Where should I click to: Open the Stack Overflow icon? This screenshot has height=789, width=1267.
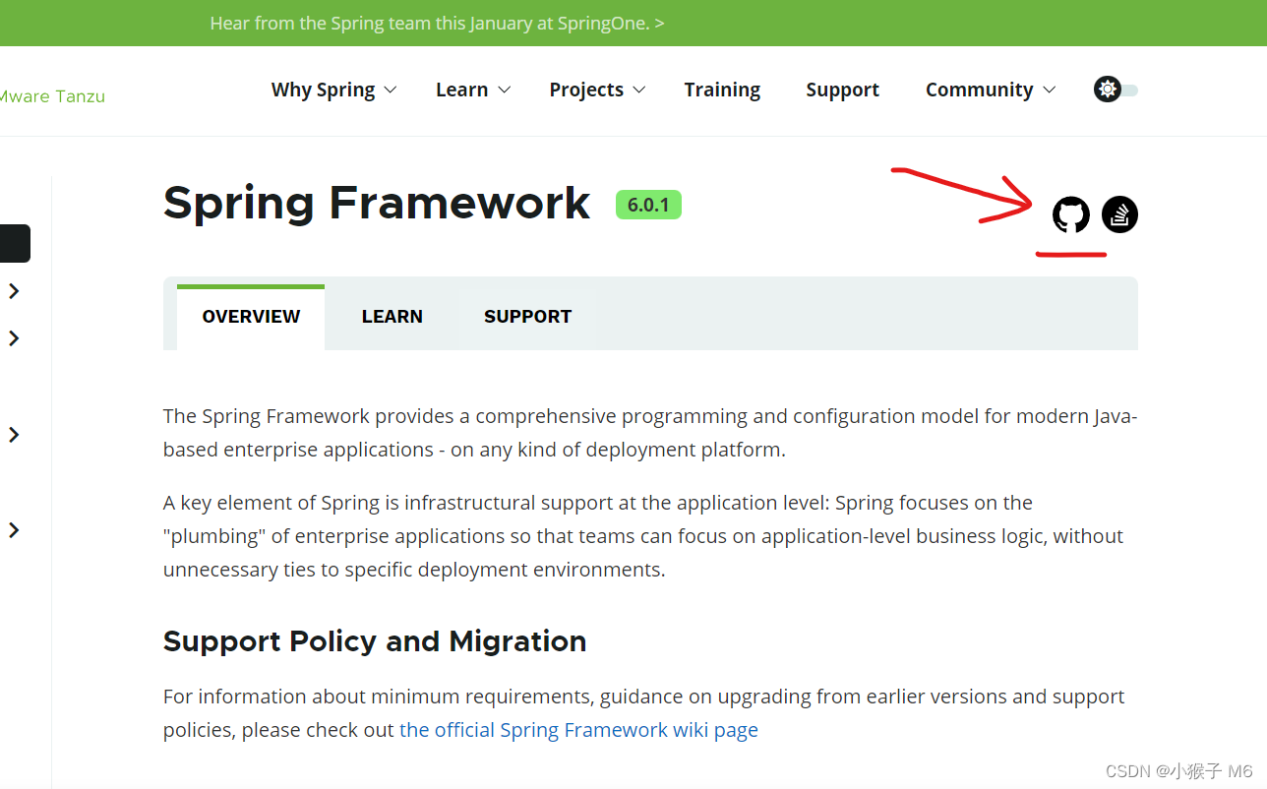1119,214
